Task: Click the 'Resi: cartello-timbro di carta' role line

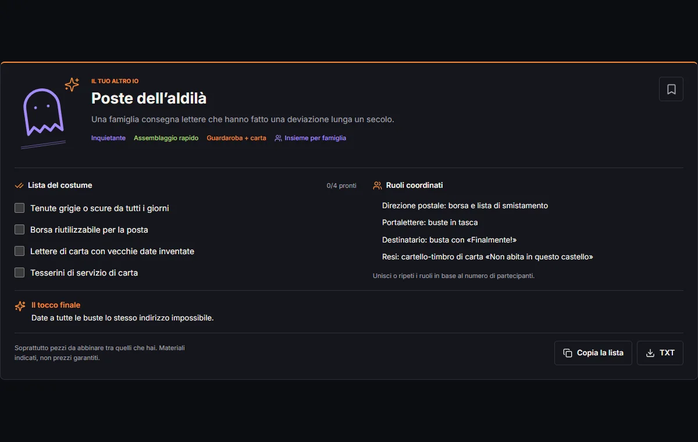Action: (x=487, y=256)
